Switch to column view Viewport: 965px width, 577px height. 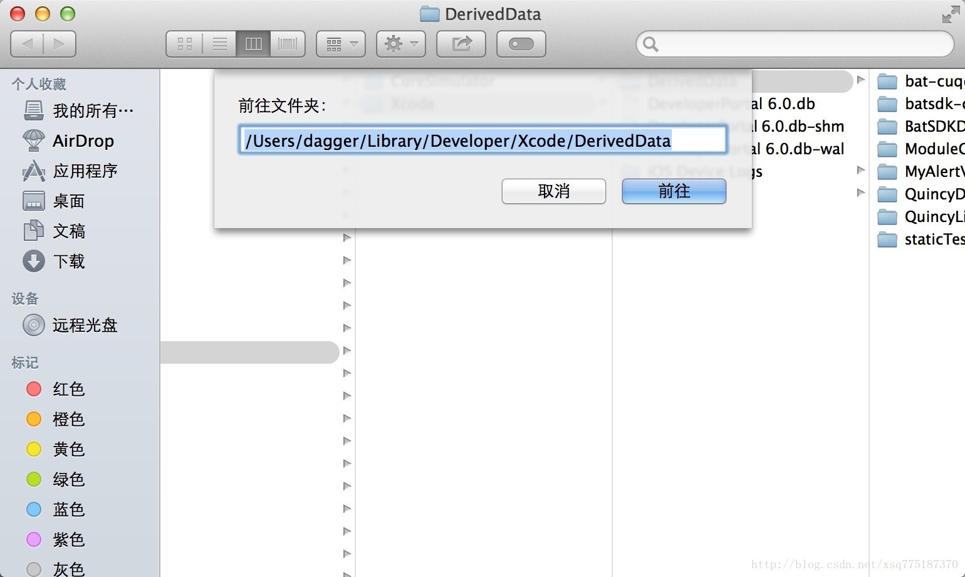tap(253, 44)
